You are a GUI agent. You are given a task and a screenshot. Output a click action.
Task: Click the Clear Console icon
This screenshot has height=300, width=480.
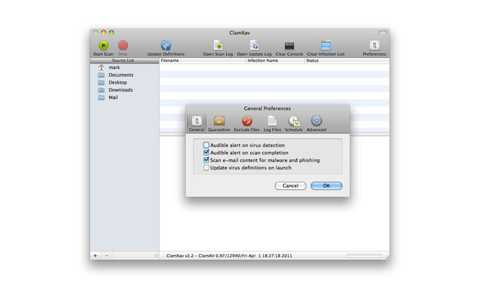pyautogui.click(x=289, y=46)
